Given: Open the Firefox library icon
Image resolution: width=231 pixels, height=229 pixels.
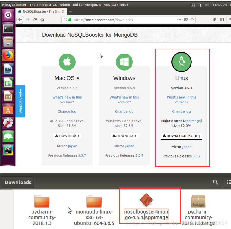Looking at the screenshot, I should click(x=215, y=20).
